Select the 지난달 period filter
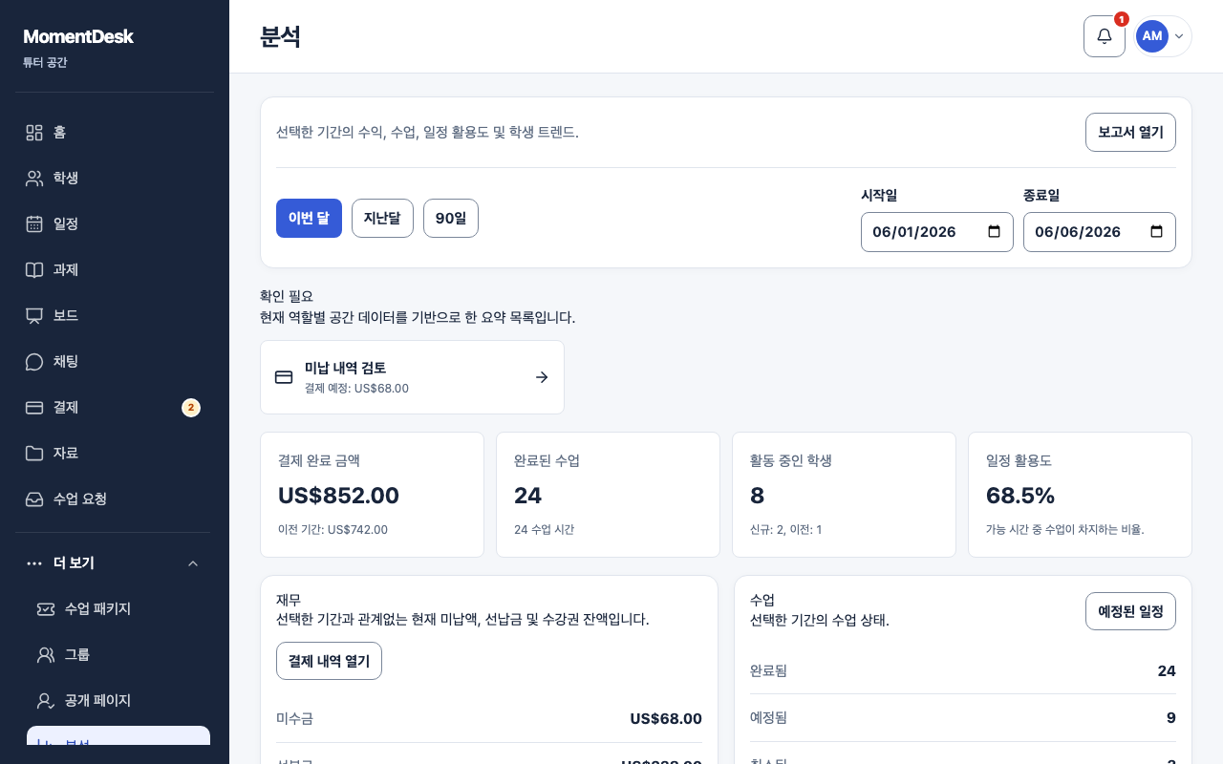The width and height of the screenshot is (1223, 764). tap(382, 219)
